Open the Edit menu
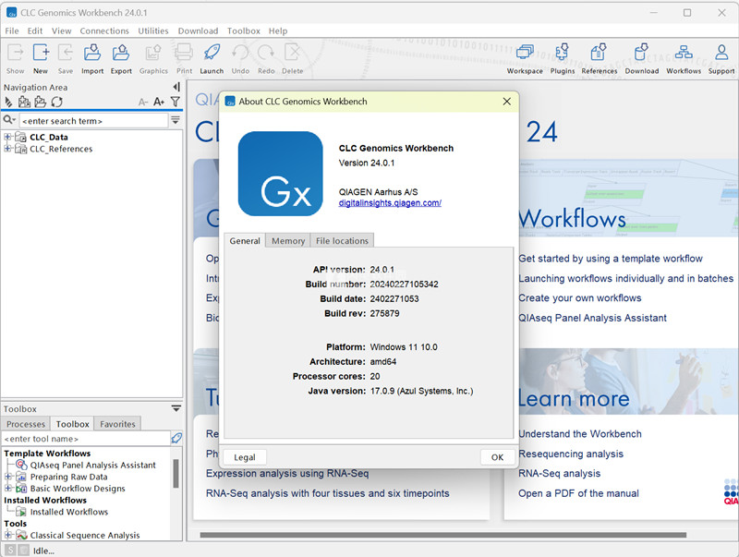This screenshot has height=557, width=739. pos(35,30)
